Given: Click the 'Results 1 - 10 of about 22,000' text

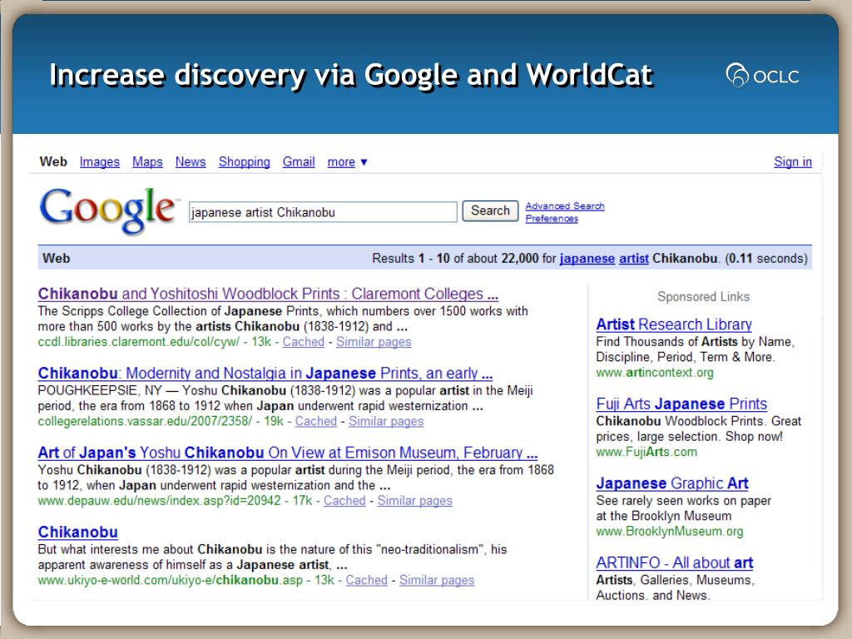Looking at the screenshot, I should click(455, 258).
